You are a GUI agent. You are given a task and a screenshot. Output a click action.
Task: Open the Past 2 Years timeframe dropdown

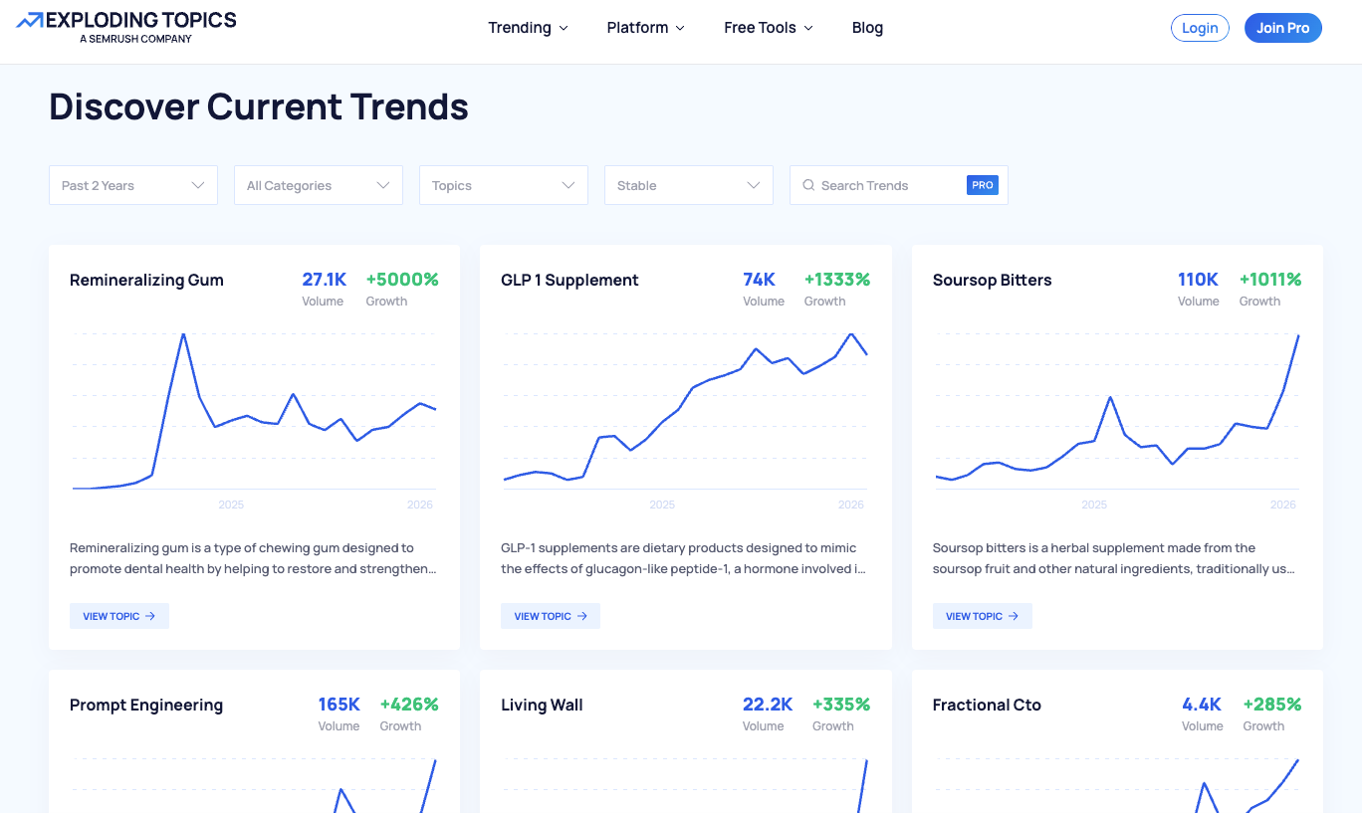(133, 185)
